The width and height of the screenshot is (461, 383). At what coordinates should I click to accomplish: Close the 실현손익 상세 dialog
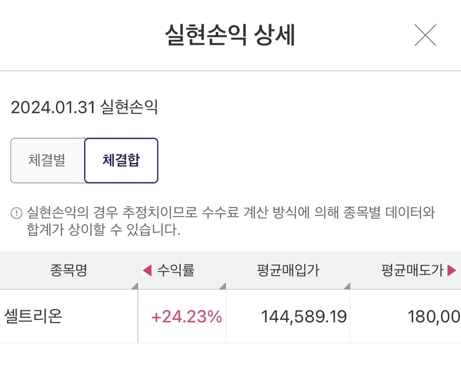425,35
